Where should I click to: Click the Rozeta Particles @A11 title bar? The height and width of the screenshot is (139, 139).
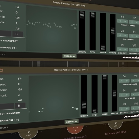pos(71,70)
